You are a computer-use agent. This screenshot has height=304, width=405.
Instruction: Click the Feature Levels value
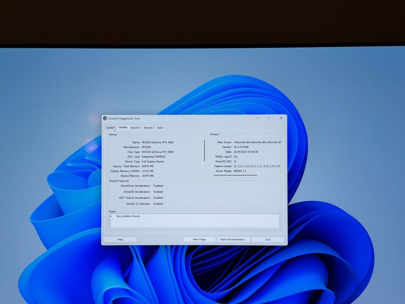tap(257, 166)
